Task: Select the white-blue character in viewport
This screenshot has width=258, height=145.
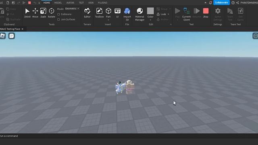Action: tap(120, 88)
